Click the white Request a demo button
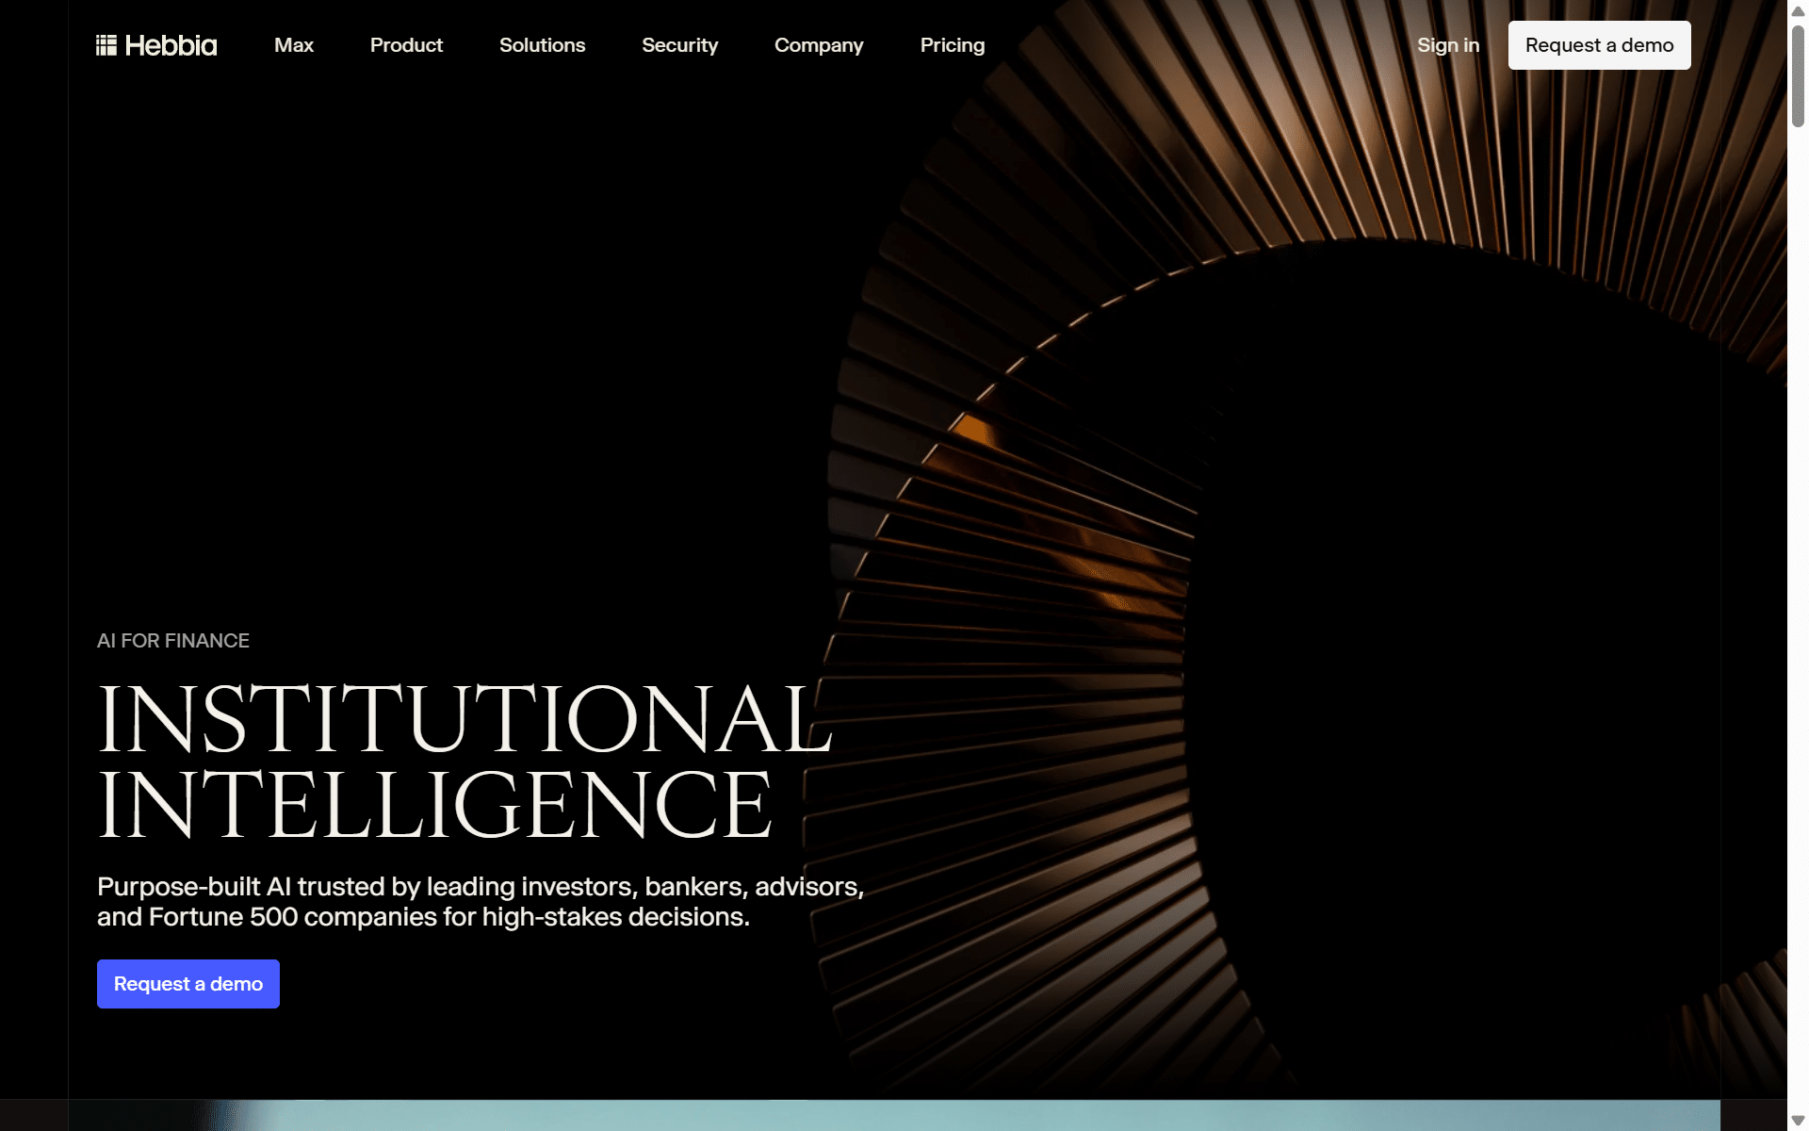 click(x=1600, y=45)
